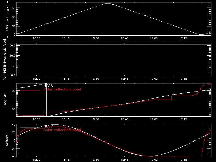Click the 17:15 label under Latitude plot
The image size is (216, 162).
(x=183, y=160)
